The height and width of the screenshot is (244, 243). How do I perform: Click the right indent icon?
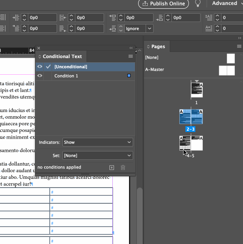coord(63,17)
